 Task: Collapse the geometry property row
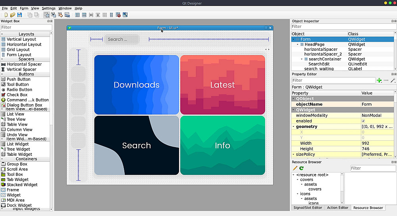(x=293, y=126)
